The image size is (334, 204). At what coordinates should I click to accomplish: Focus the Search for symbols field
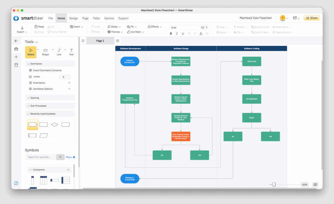pyautogui.click(x=41, y=157)
